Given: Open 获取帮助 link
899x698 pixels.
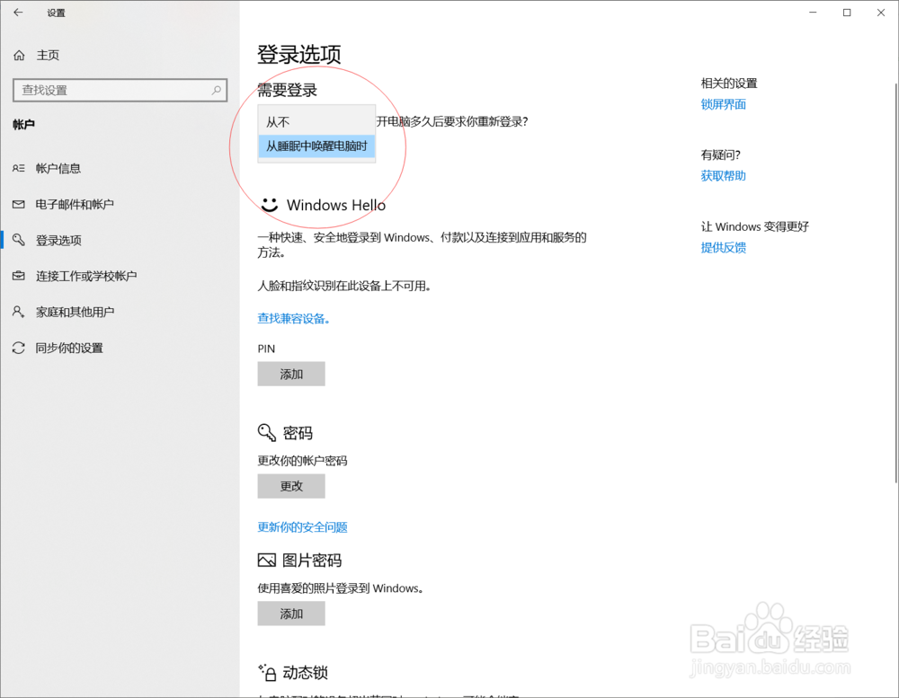Looking at the screenshot, I should point(723,176).
